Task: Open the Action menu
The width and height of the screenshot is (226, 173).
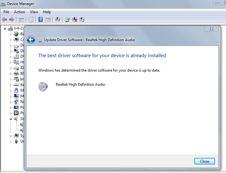Action: (x=19, y=12)
